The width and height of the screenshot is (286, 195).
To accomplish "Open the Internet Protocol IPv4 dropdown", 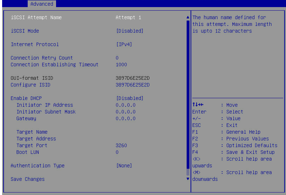I will coord(124,44).
